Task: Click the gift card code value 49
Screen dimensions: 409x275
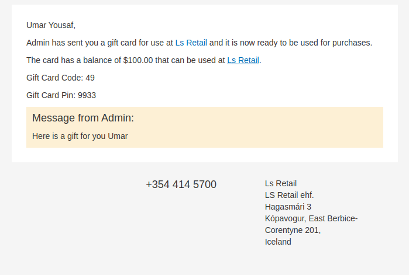Action: [x=90, y=78]
